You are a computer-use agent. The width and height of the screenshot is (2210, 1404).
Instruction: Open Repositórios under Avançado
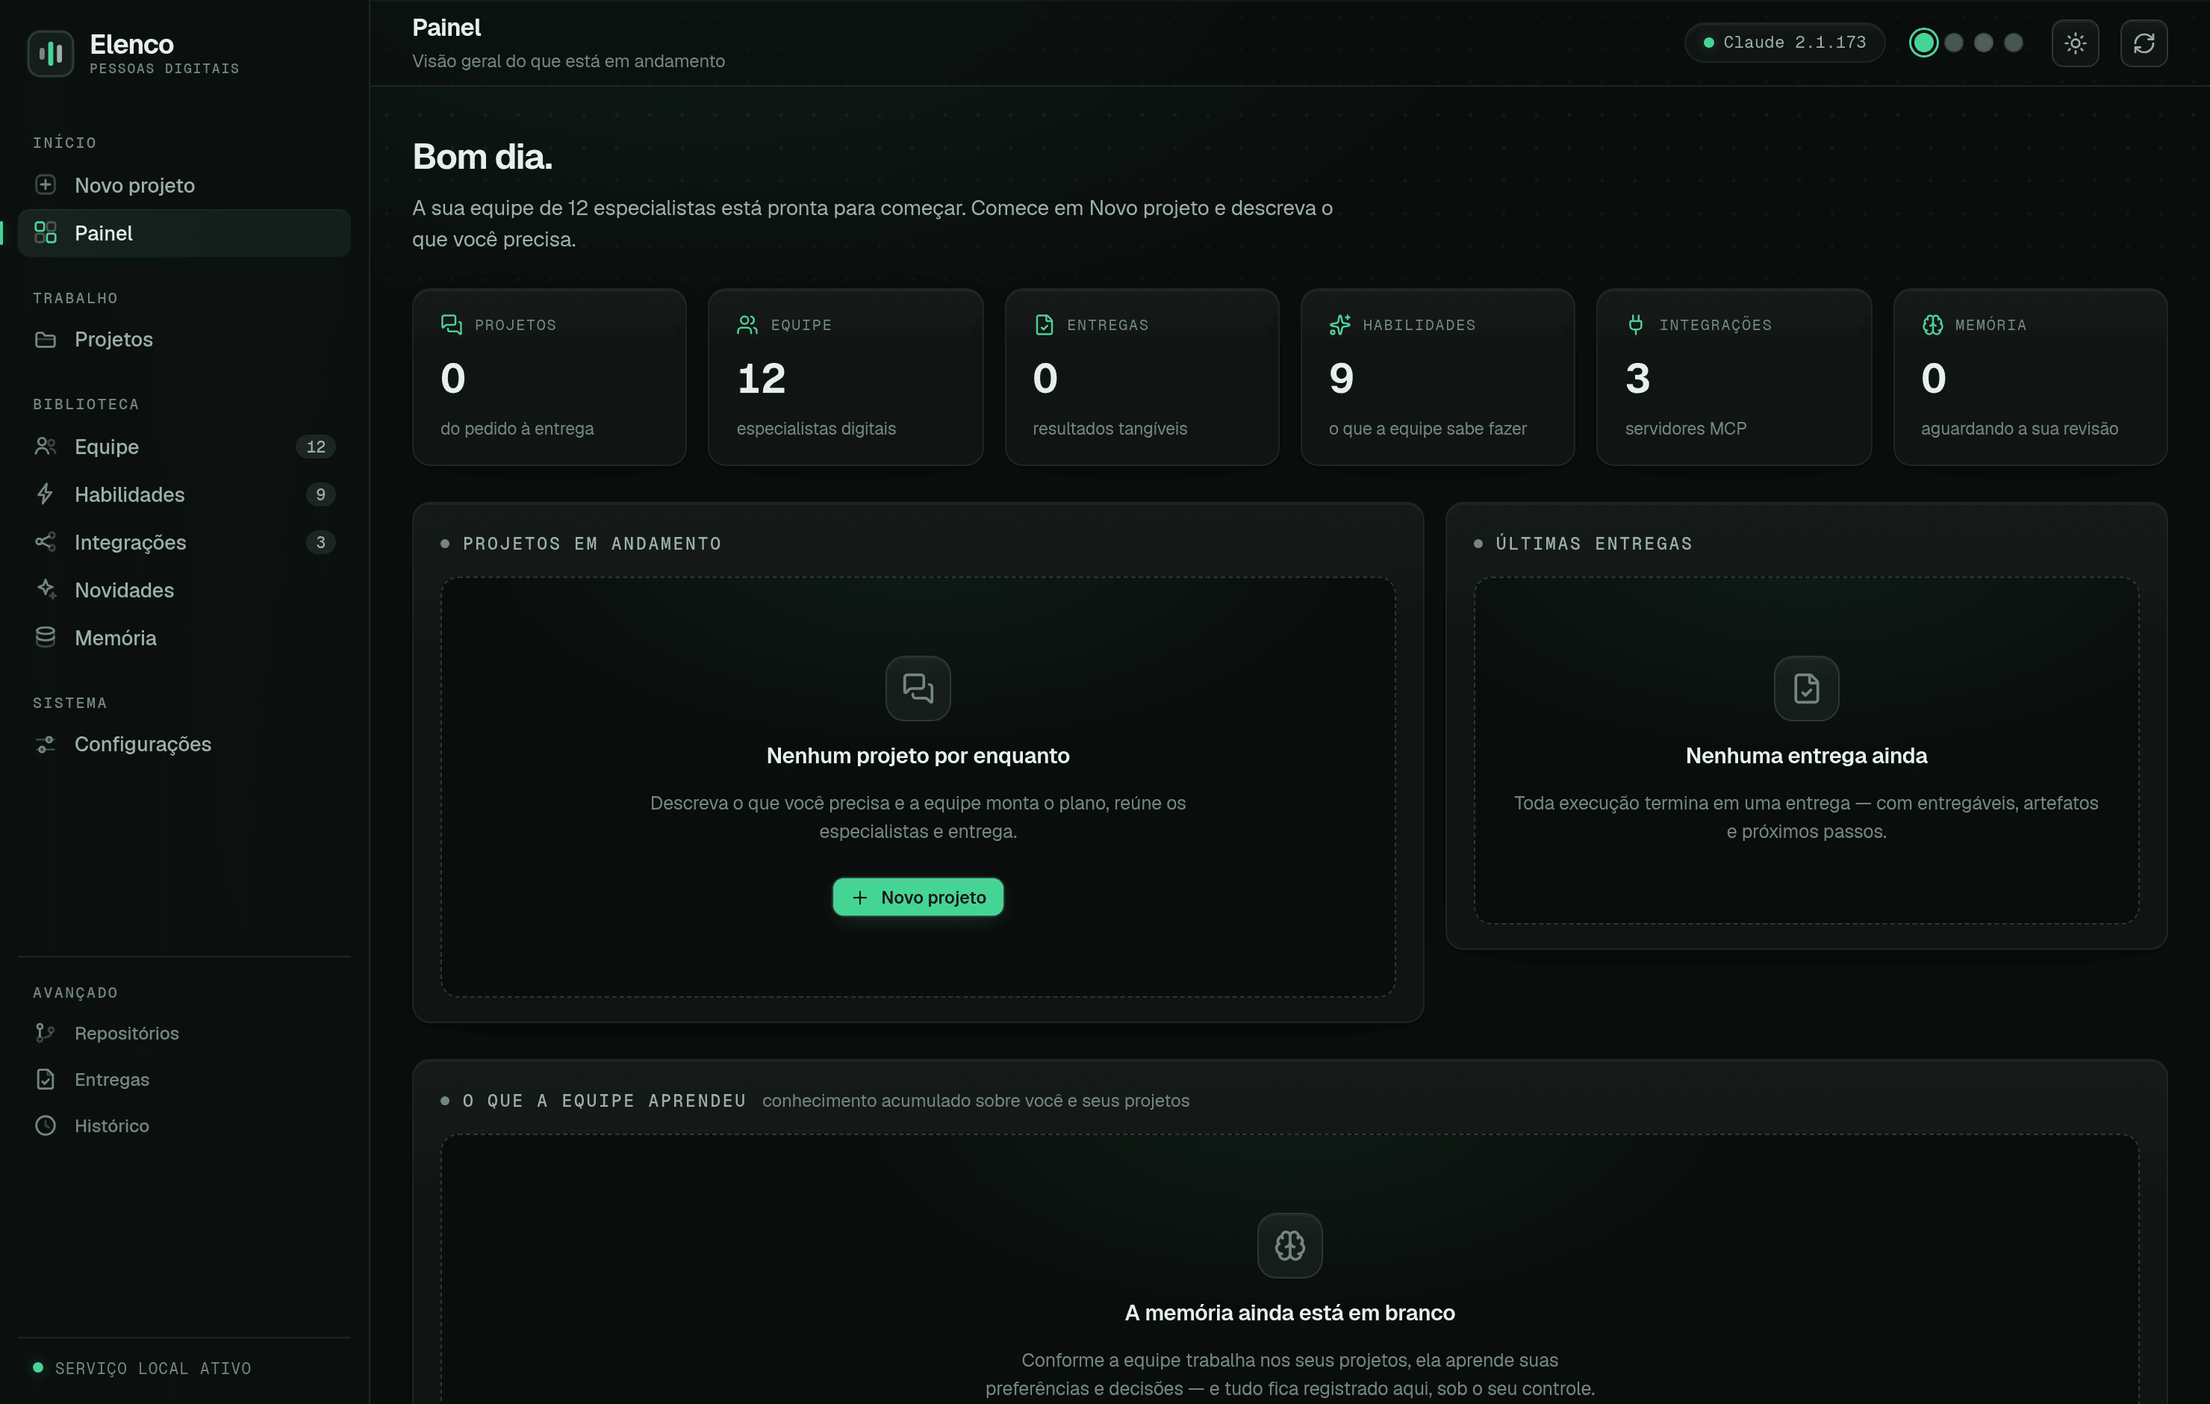(184, 1033)
